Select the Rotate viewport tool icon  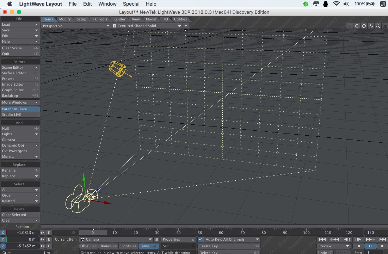tap(370, 26)
